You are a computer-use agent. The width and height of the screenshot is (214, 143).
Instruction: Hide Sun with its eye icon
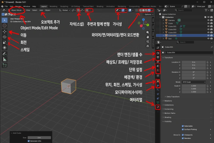click(x=208, y=39)
